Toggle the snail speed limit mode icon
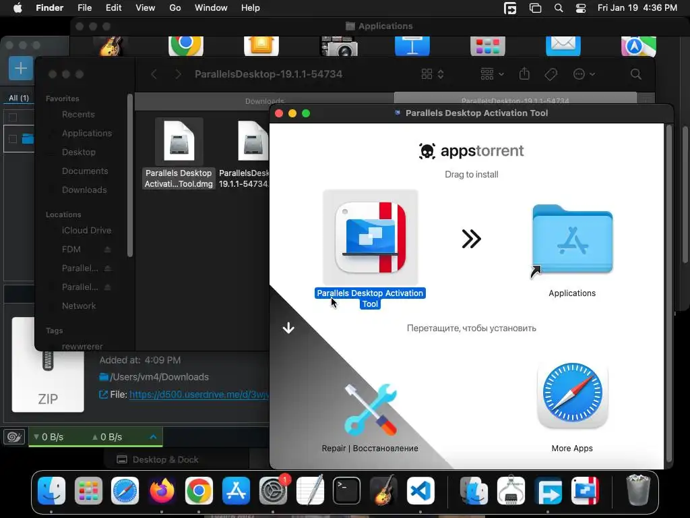The width and height of the screenshot is (690, 518). click(x=14, y=436)
